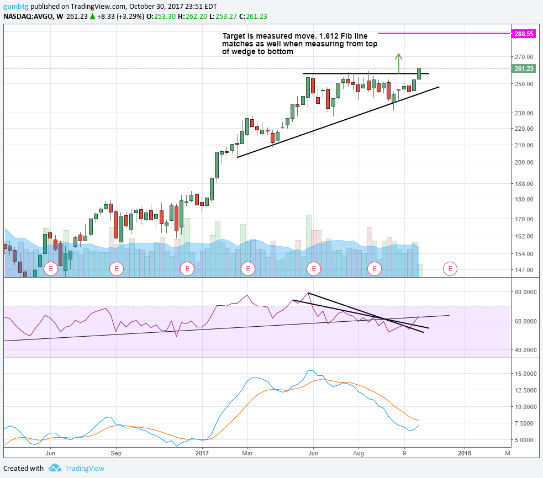Click the green 261.23 current price label
The width and height of the screenshot is (543, 478).
click(x=524, y=68)
